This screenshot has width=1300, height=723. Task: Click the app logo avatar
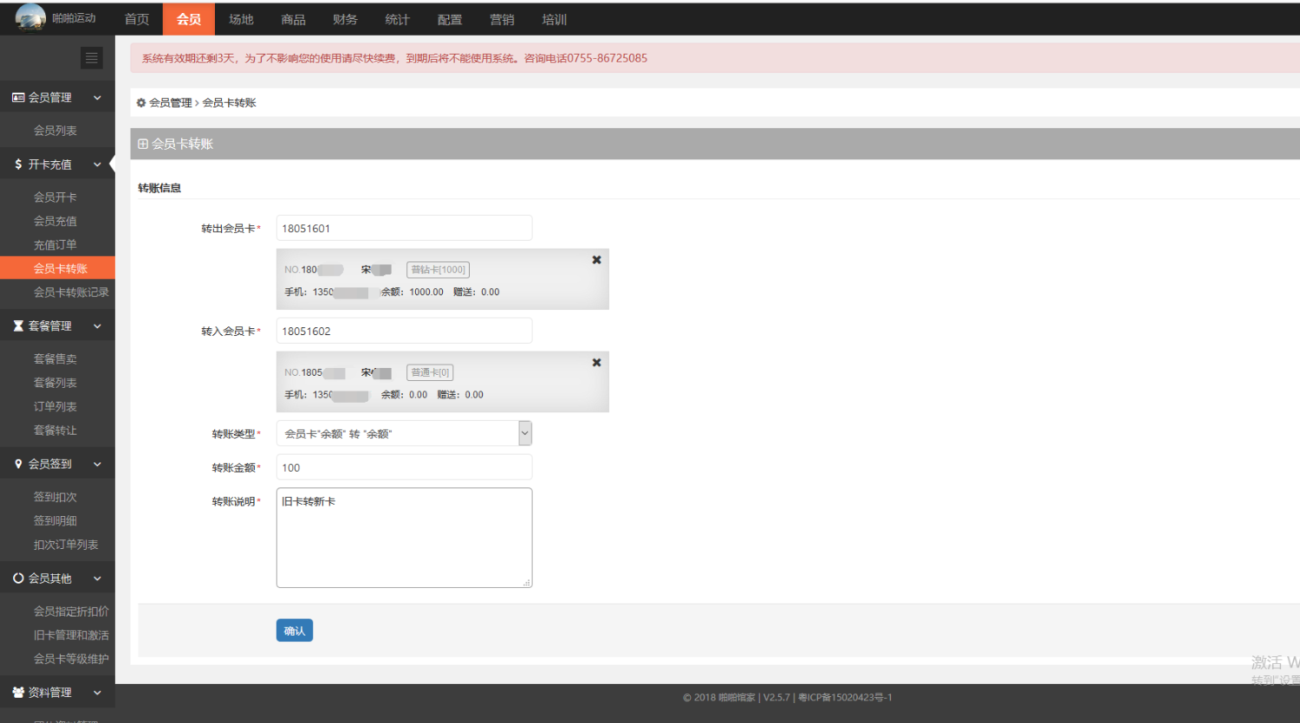click(x=30, y=17)
